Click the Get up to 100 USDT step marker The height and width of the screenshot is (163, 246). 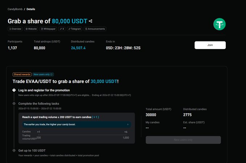coord(14,150)
